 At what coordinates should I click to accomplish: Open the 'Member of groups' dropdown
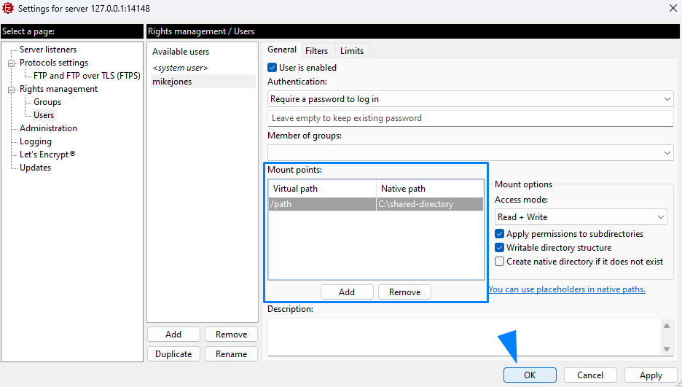(x=470, y=152)
